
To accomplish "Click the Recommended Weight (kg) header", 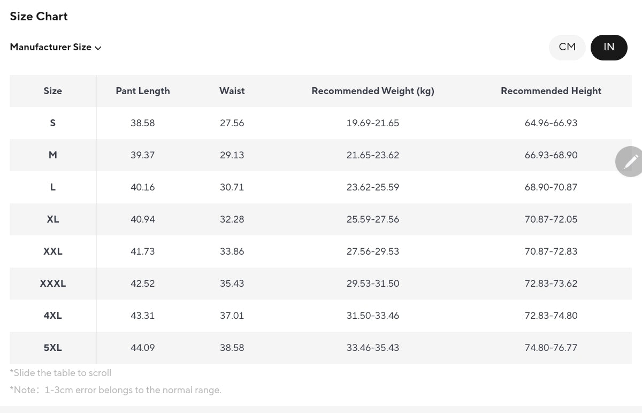I will (373, 91).
